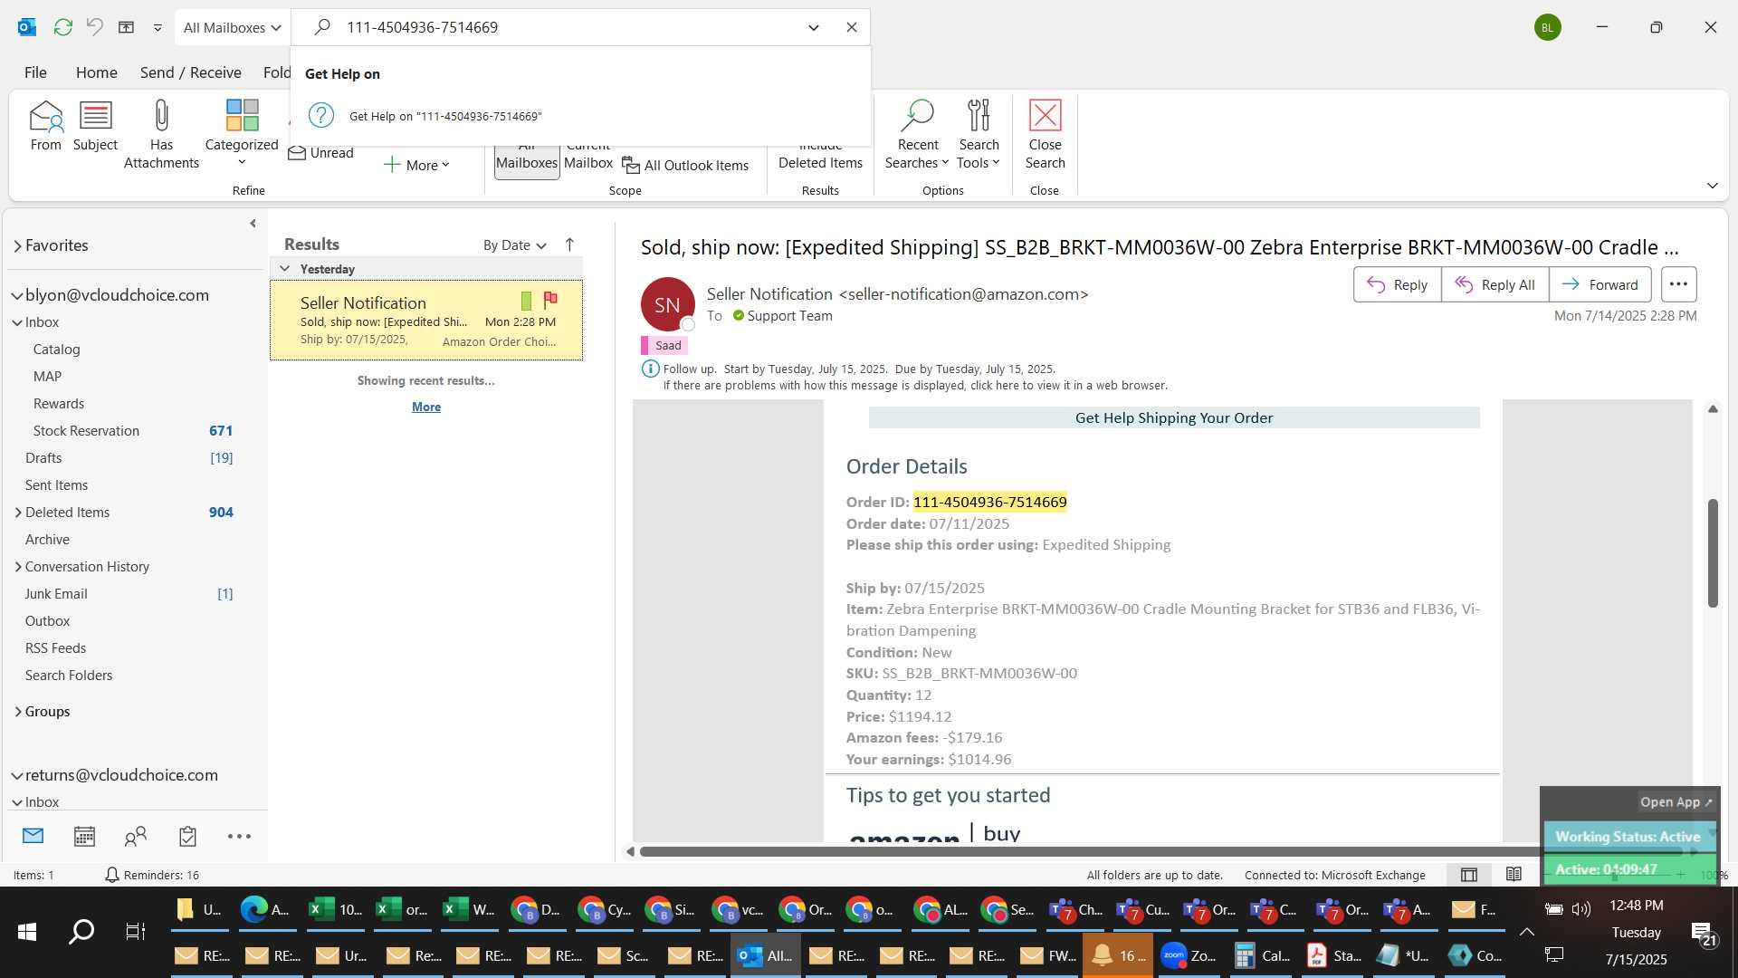Collapse folder pane arrow
Viewport: 1738px width, 978px height.
pos(253,223)
